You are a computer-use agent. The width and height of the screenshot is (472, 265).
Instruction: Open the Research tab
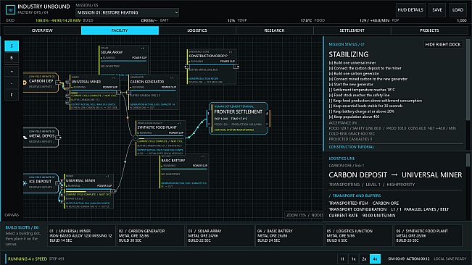click(275, 30)
